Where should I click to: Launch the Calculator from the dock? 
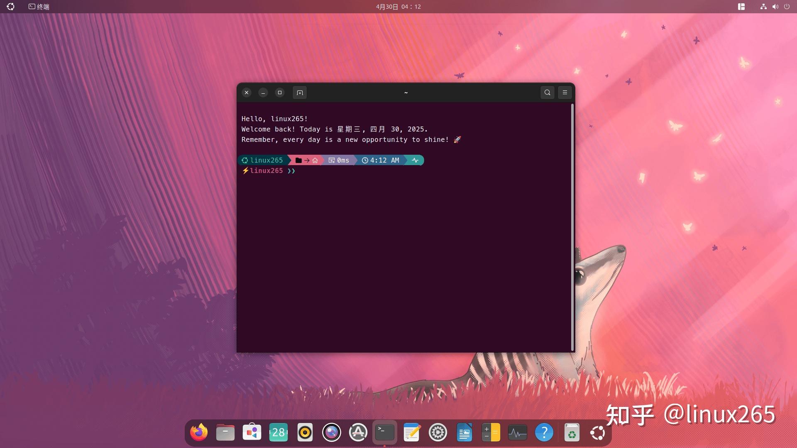click(x=491, y=432)
